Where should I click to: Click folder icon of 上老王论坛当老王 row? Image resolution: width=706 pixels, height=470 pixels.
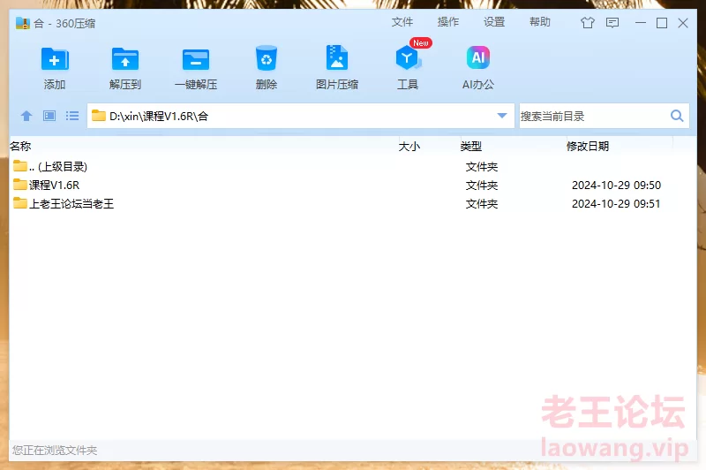tap(19, 203)
